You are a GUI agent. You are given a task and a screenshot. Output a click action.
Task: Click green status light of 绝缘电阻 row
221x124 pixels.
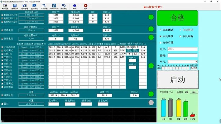(x=151, y=29)
